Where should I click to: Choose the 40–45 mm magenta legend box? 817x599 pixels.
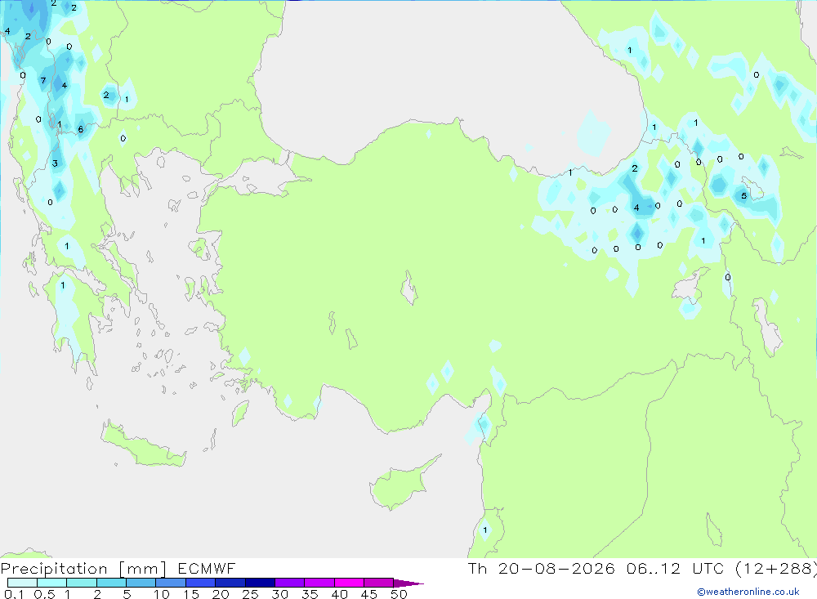tap(349, 583)
